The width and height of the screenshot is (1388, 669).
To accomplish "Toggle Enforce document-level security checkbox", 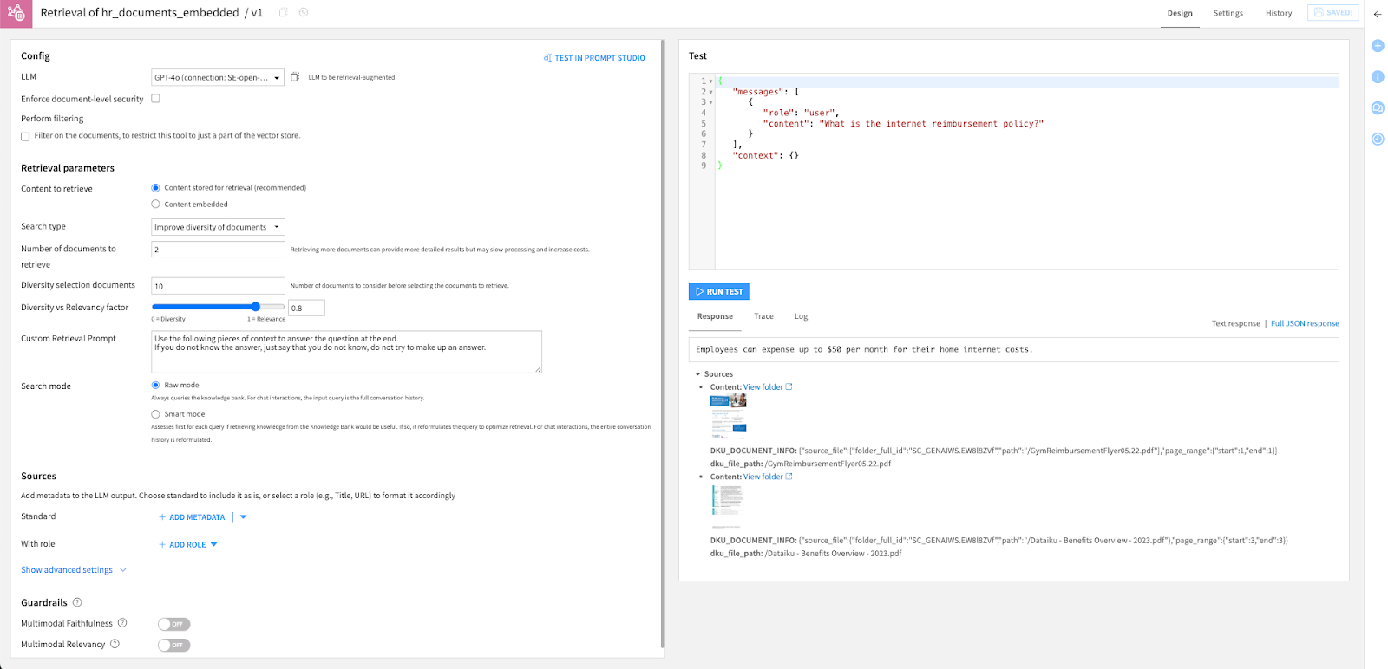I will pos(156,99).
